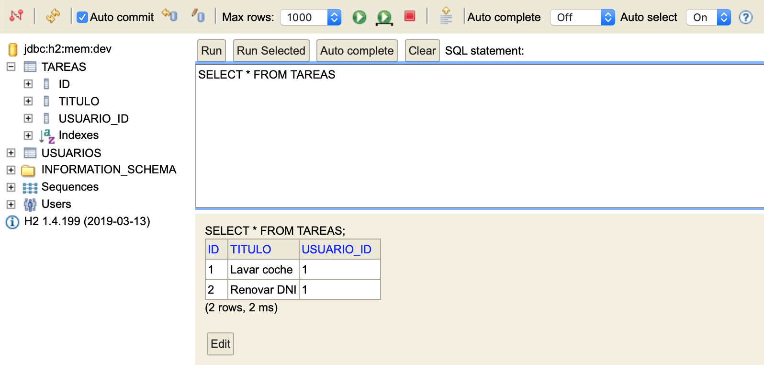Screen dimensions: 764x365
Task: Click the Run button
Action: tap(212, 51)
